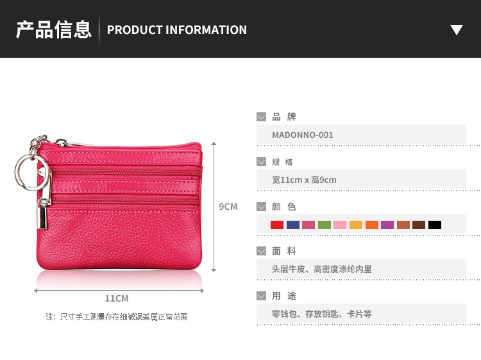Expand the 面料 section chevron
This screenshot has width=481, height=360.
coord(262,251)
